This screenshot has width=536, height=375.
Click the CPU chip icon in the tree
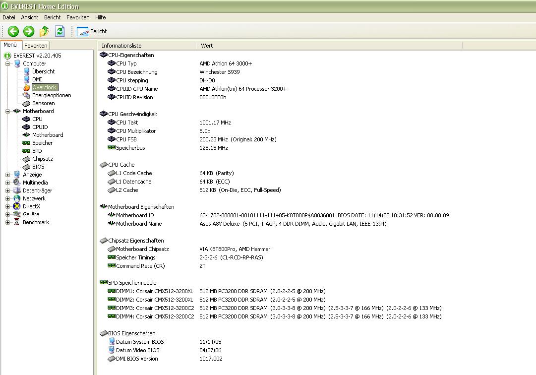click(x=26, y=119)
